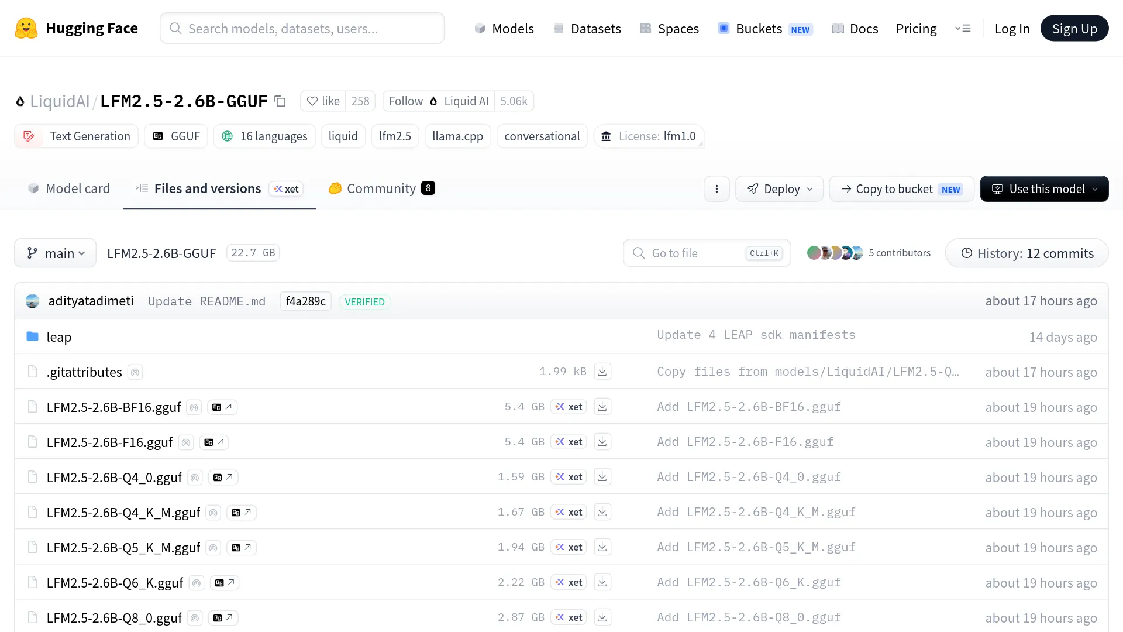Expand the Use this model menu

tap(1044, 188)
